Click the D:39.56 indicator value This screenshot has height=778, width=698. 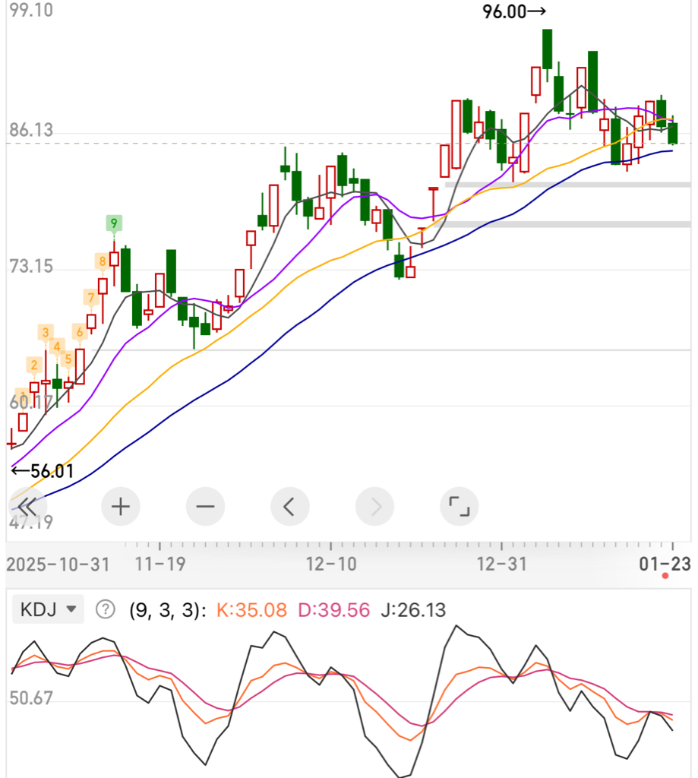tap(334, 610)
